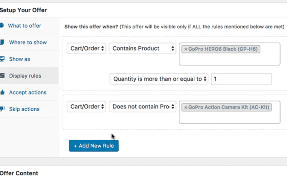Screen dimensions: 287x179
Task: Click the grid icon beside Display rules
Action: click(x=2, y=75)
